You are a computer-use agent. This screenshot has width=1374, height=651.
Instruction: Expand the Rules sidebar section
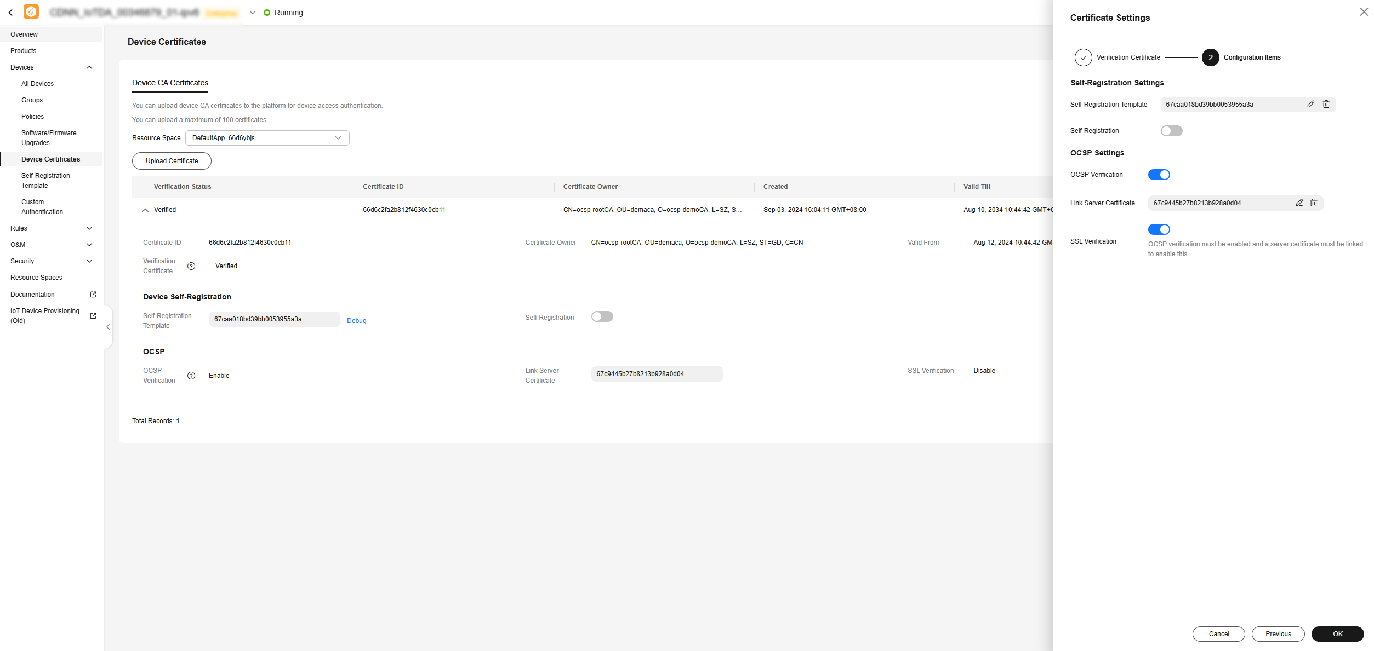pos(89,228)
